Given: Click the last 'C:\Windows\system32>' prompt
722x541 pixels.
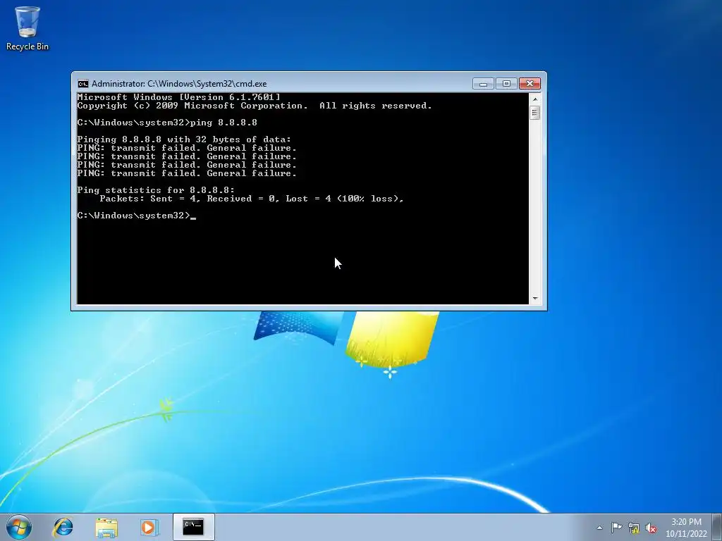Looking at the screenshot, I should [133, 216].
